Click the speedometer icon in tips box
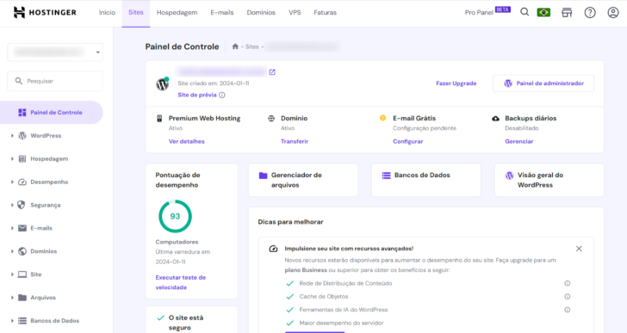Image resolution: width=627 pixels, height=333 pixels. pyautogui.click(x=273, y=249)
